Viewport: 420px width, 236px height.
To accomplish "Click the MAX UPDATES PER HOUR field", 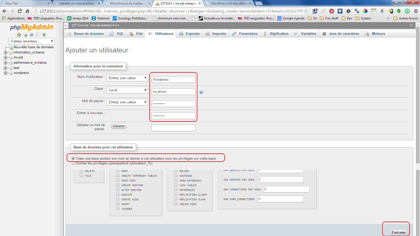I will (x=280, y=179).
